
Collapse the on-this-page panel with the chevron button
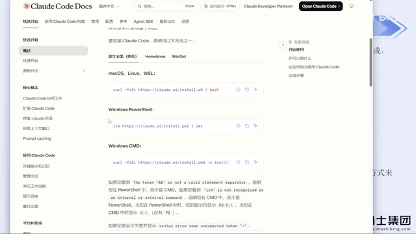click(x=283, y=45)
